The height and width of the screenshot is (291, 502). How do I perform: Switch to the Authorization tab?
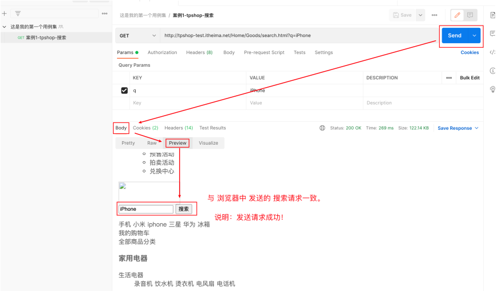pyautogui.click(x=162, y=52)
